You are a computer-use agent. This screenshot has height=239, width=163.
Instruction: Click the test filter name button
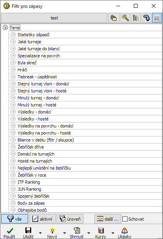pos(54,18)
